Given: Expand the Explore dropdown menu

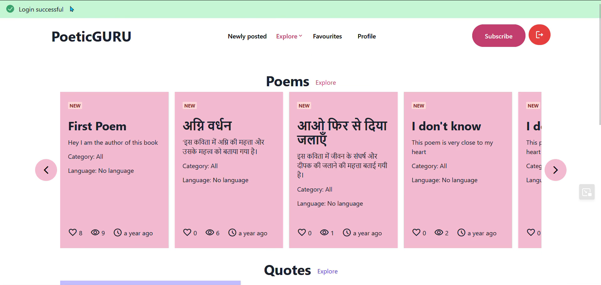Looking at the screenshot, I should 289,36.
